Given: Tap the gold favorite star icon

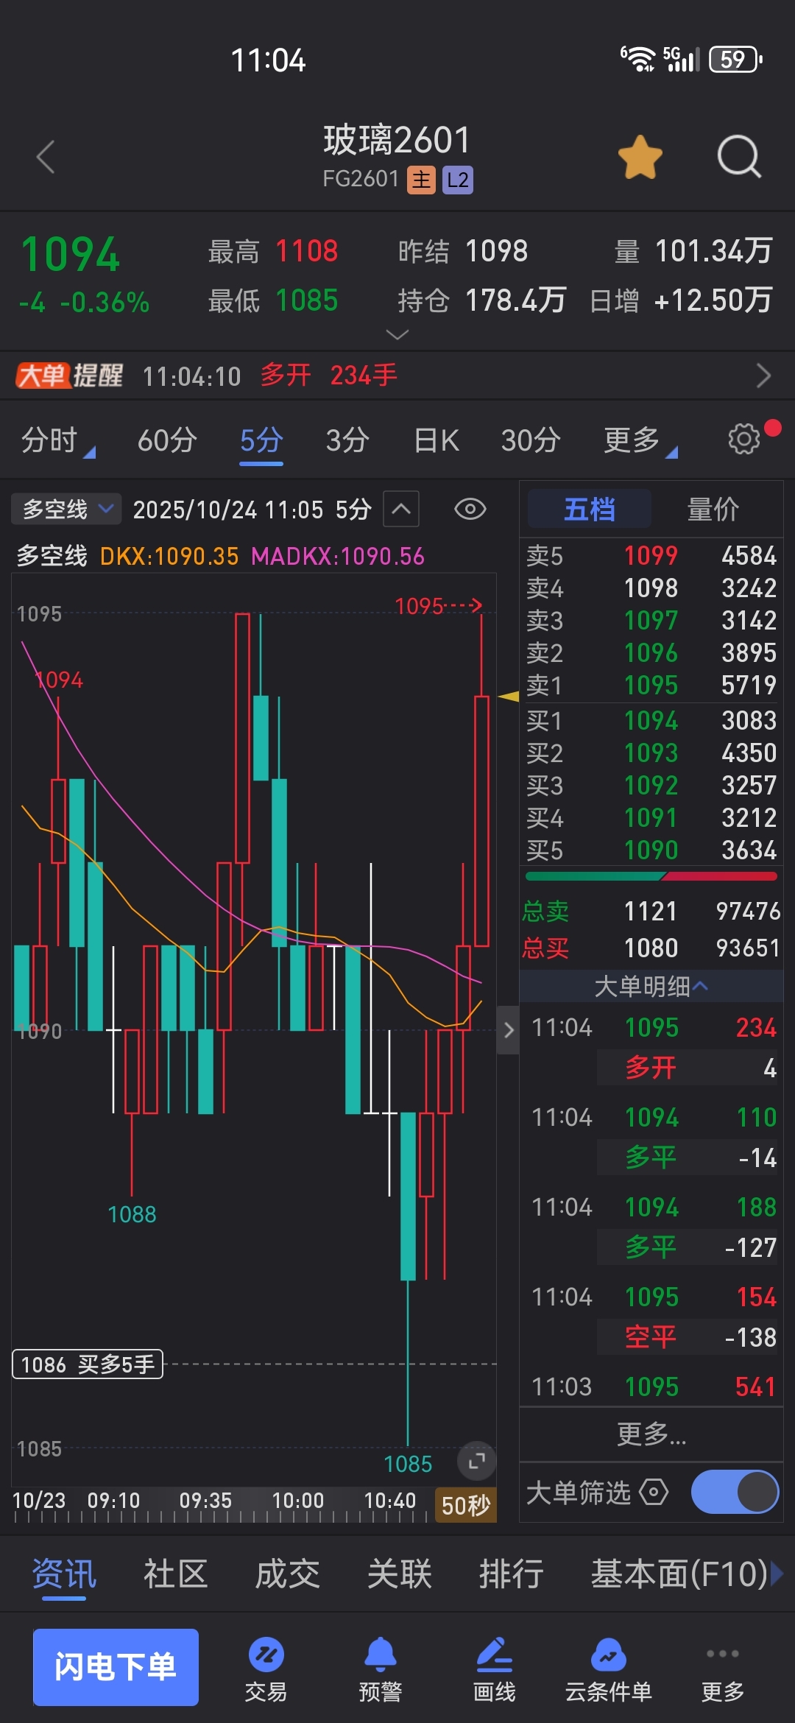Looking at the screenshot, I should [640, 157].
